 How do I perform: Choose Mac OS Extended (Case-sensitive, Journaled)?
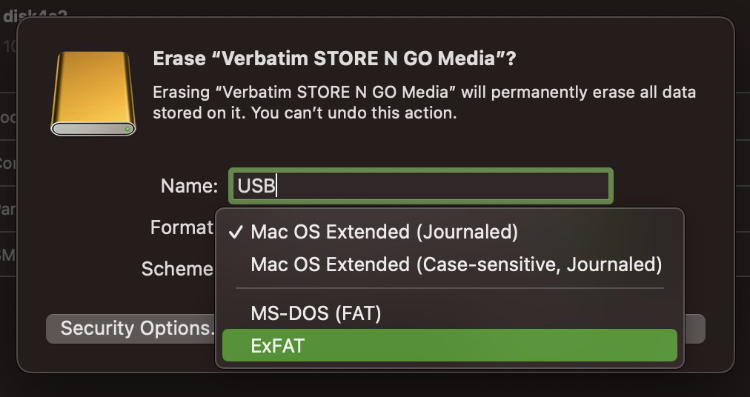pyautogui.click(x=456, y=264)
